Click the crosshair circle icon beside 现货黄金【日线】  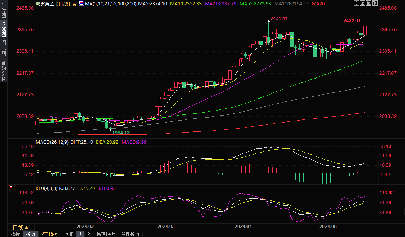(x=74, y=3)
